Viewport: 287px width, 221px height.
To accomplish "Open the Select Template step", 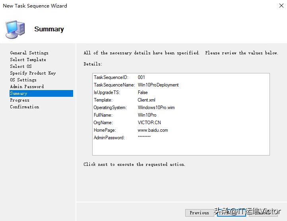I will coord(28,60).
